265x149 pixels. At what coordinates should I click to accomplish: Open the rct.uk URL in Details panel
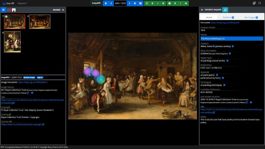click(x=231, y=111)
